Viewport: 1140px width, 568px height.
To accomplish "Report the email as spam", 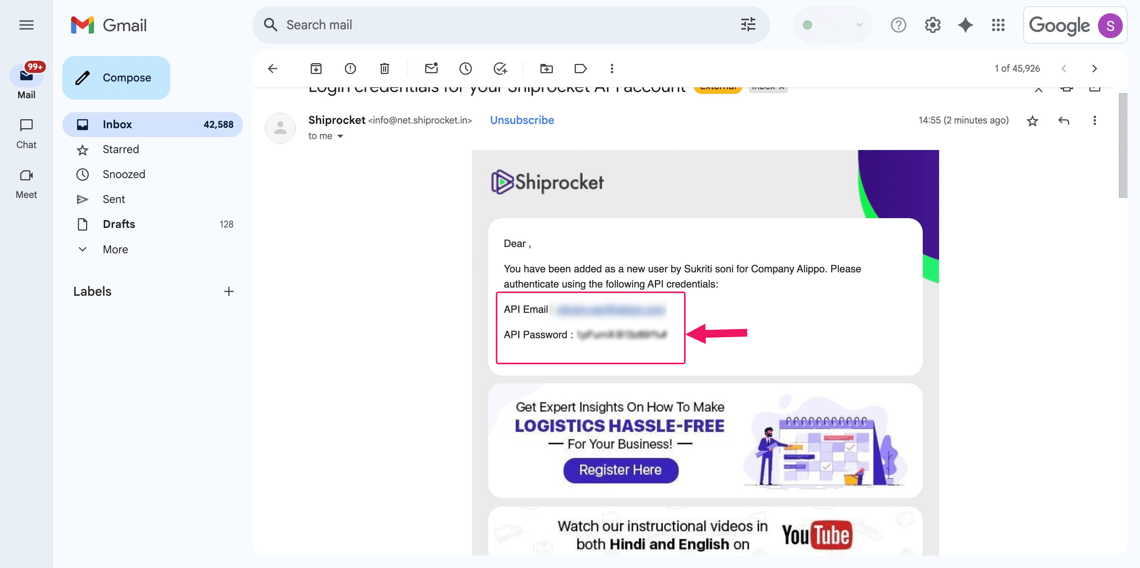I will 350,69.
